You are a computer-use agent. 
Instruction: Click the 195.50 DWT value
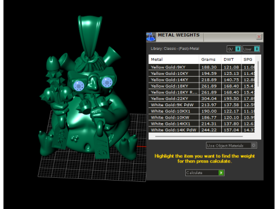[x=231, y=99]
